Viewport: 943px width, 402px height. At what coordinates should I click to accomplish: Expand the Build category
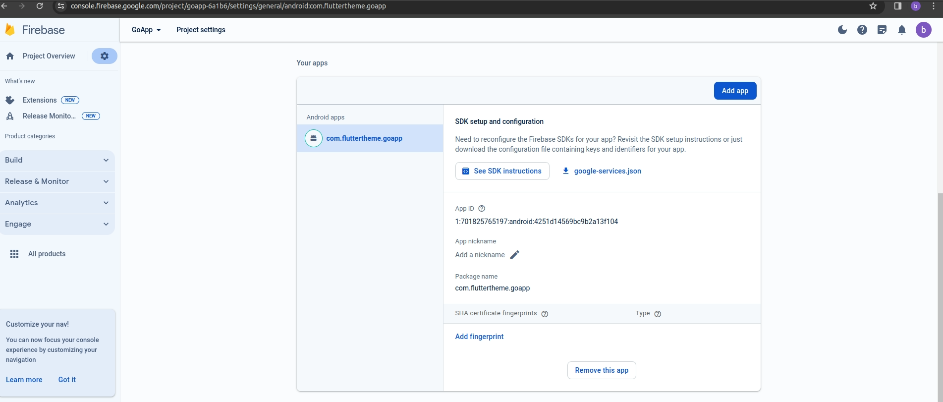pyautogui.click(x=57, y=160)
